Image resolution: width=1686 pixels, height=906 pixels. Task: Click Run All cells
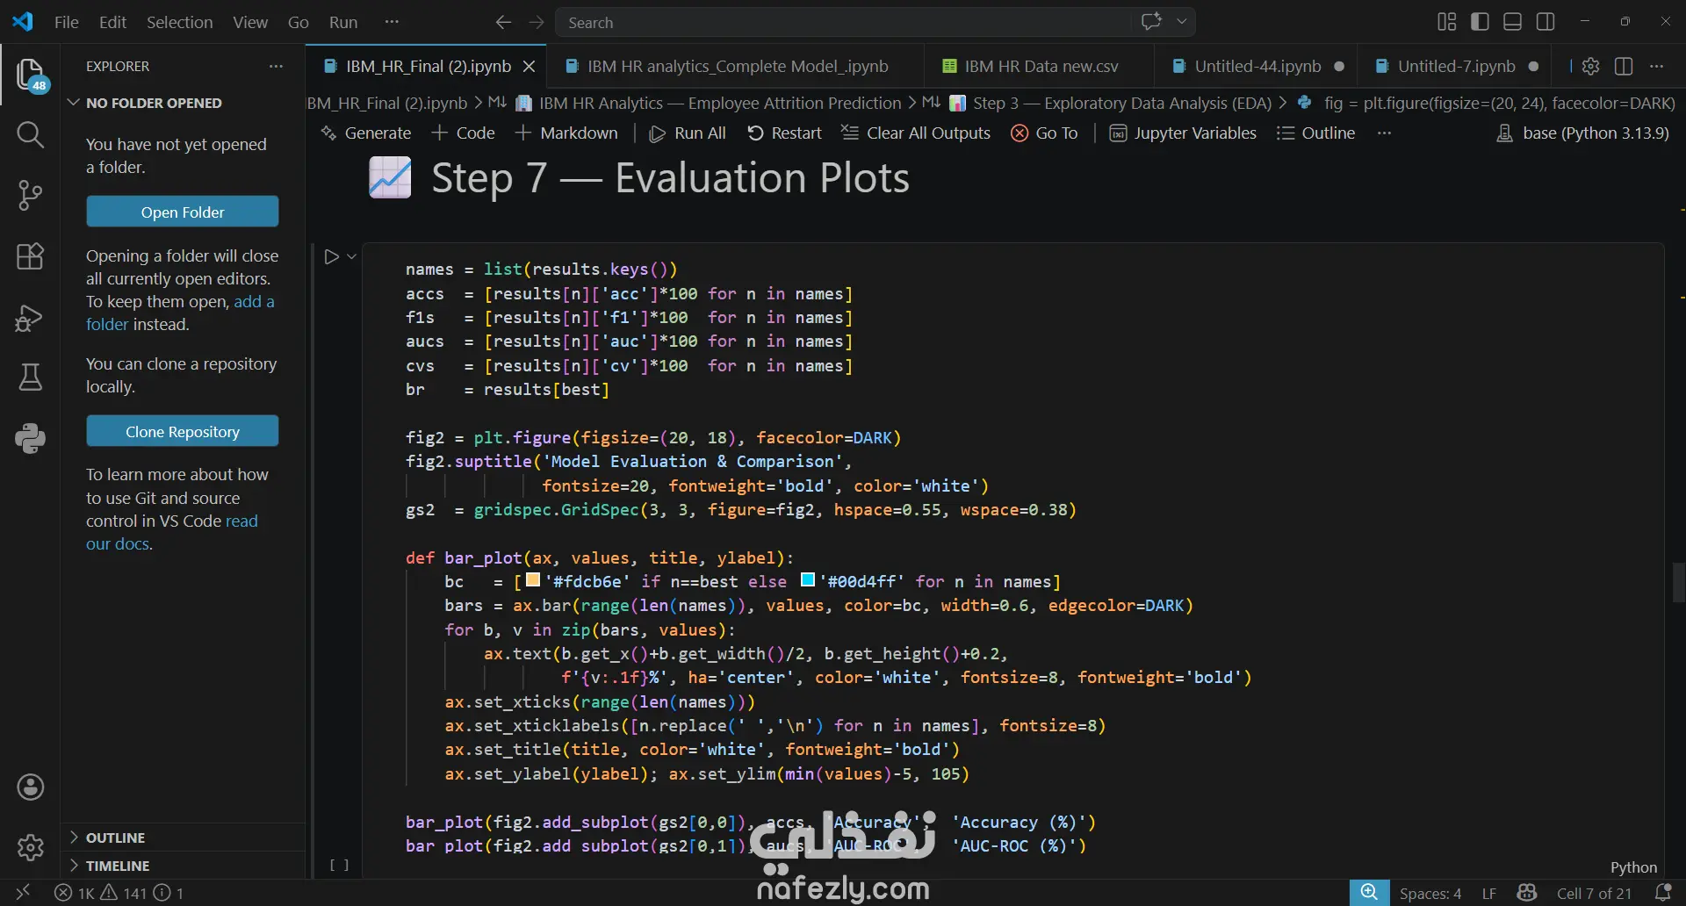coord(688,133)
